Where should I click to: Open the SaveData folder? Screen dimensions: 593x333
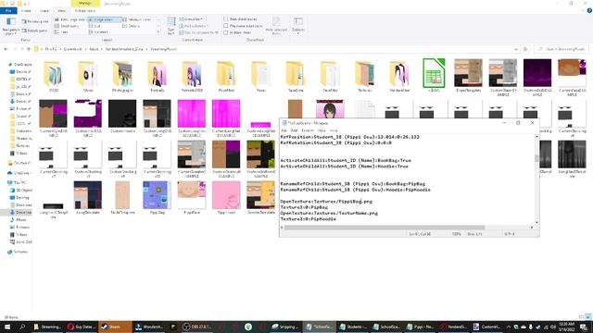click(296, 76)
